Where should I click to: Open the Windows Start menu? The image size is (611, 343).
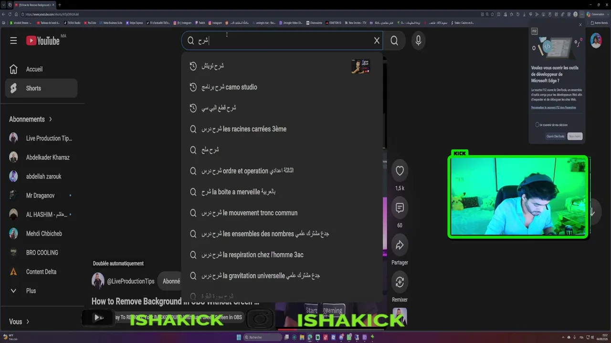coord(239,337)
